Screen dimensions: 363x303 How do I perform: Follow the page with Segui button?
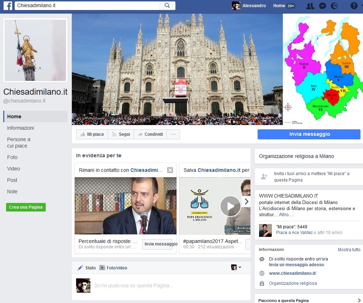point(121,134)
